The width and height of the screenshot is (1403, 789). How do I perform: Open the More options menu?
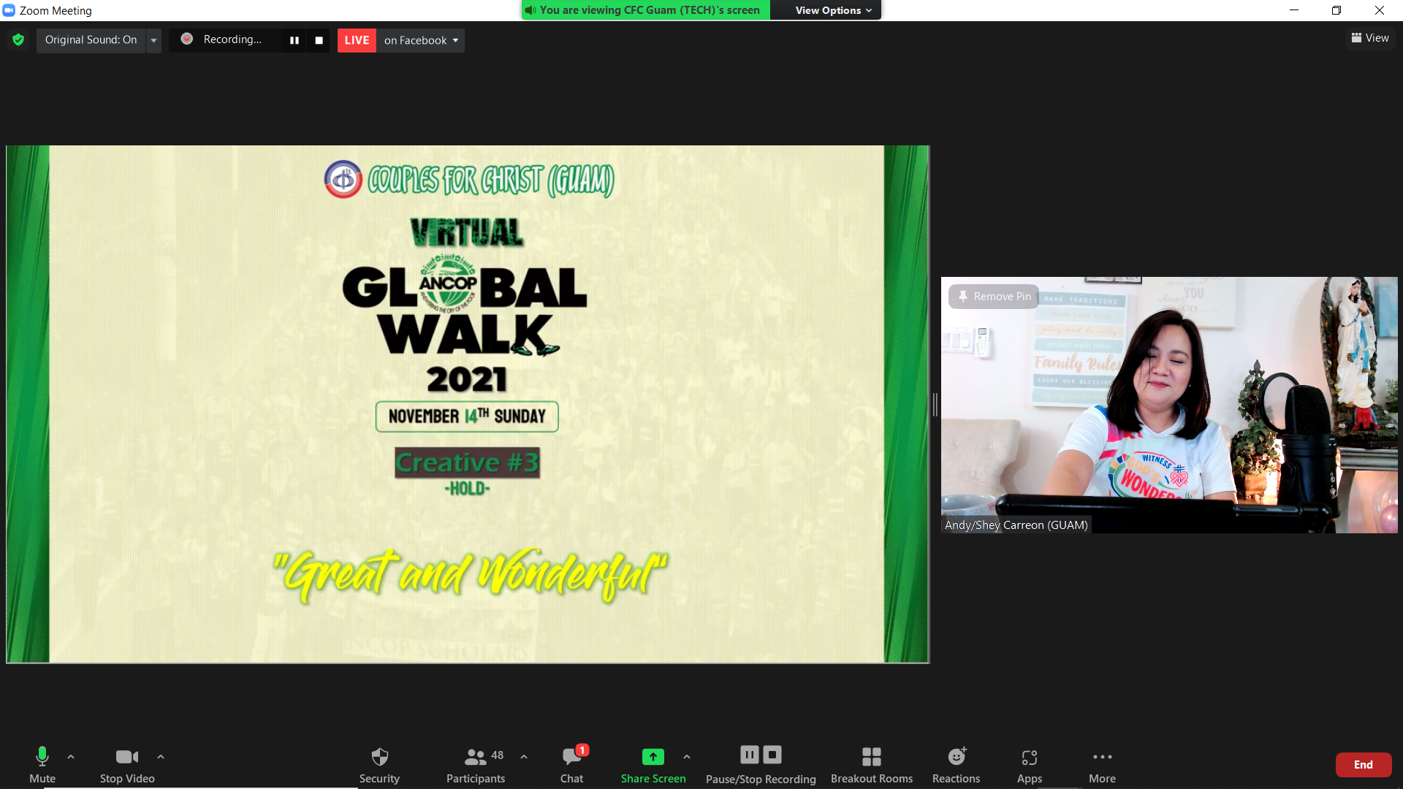pos(1102,764)
